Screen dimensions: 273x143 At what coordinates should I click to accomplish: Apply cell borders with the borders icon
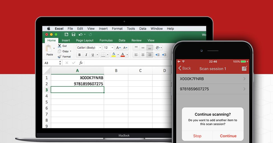click(103, 55)
